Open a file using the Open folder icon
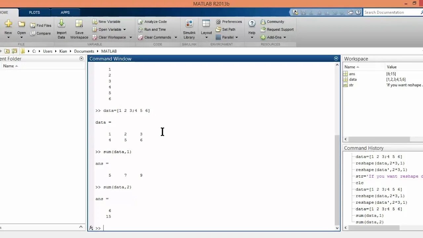This screenshot has width=423, height=238. point(21,24)
